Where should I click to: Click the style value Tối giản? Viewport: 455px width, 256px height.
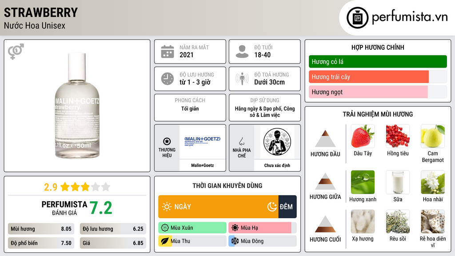190,108
